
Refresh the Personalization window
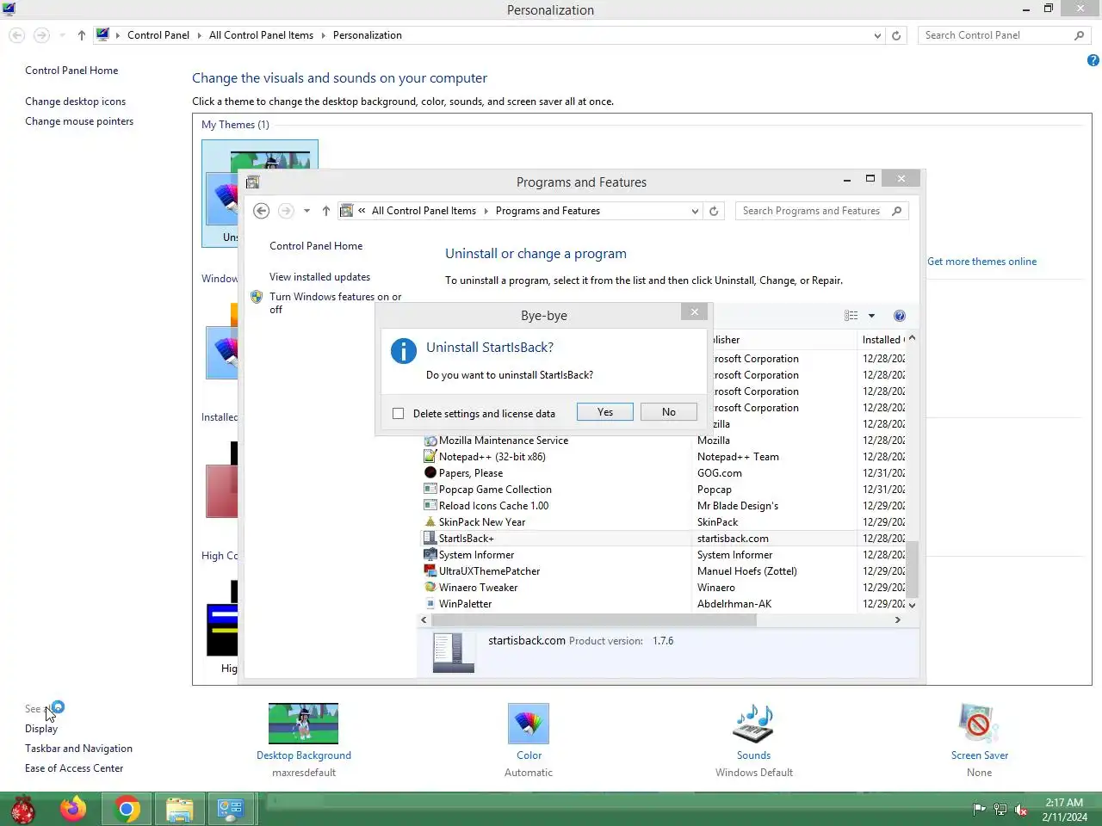(x=896, y=35)
